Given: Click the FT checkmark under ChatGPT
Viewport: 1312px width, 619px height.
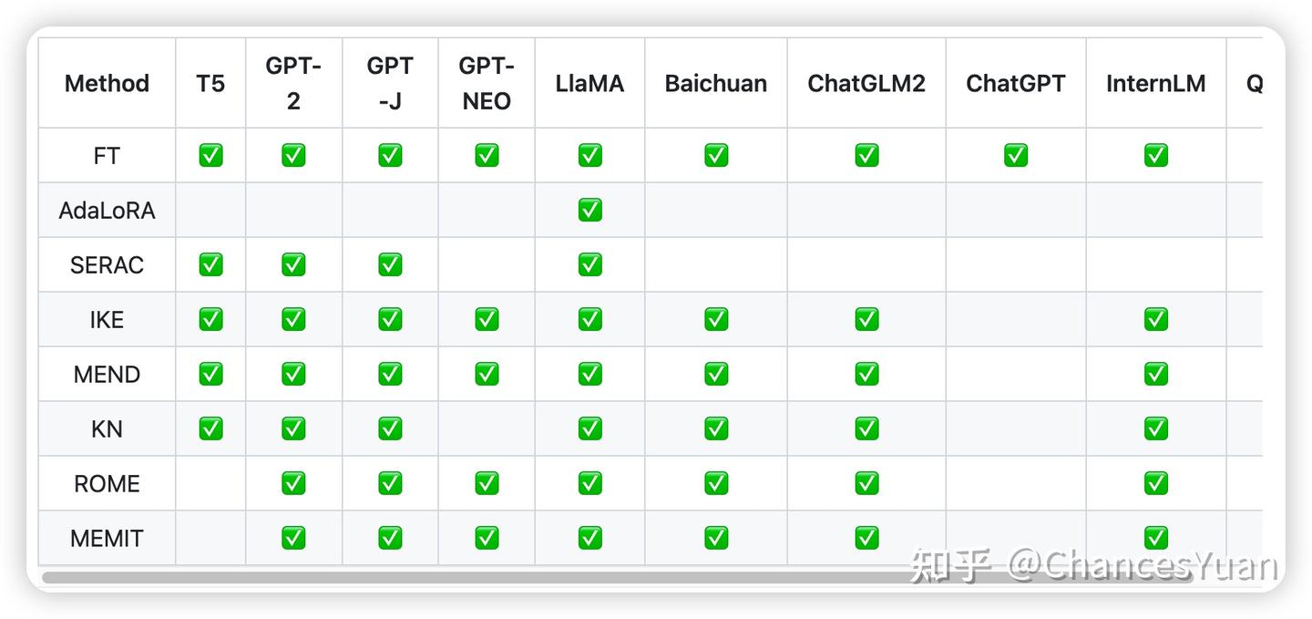Looking at the screenshot, I should tap(1016, 156).
